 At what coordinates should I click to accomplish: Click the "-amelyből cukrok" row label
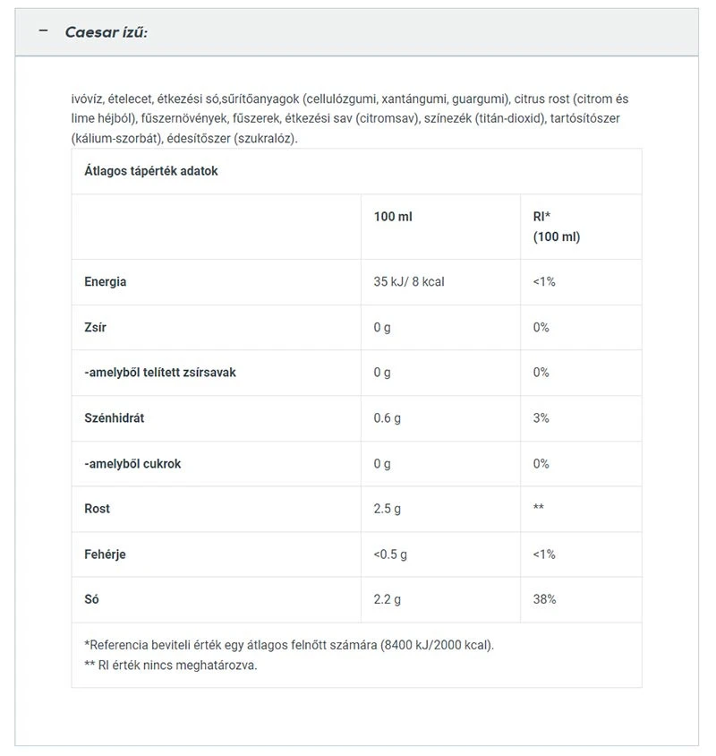[132, 464]
